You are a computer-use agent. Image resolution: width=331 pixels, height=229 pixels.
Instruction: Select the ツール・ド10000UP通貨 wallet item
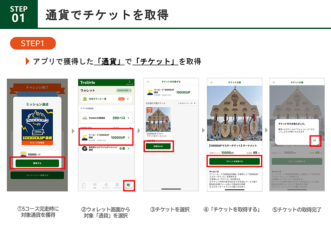coord(106,137)
